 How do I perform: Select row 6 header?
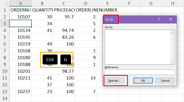point(5,44)
